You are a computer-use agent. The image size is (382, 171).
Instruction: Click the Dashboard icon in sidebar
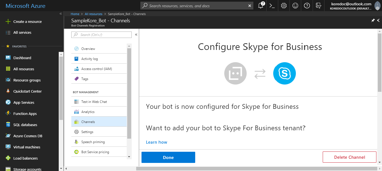click(8, 58)
